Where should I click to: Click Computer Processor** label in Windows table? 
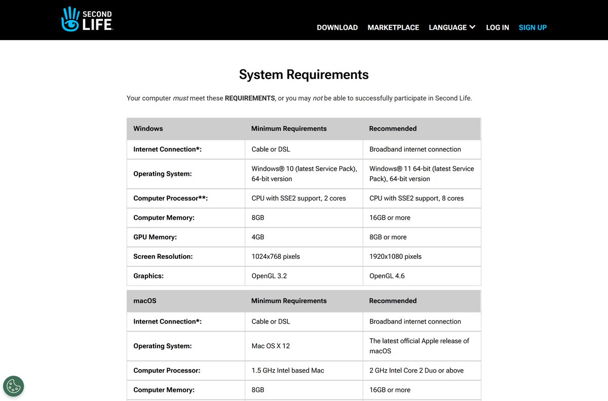click(186, 198)
